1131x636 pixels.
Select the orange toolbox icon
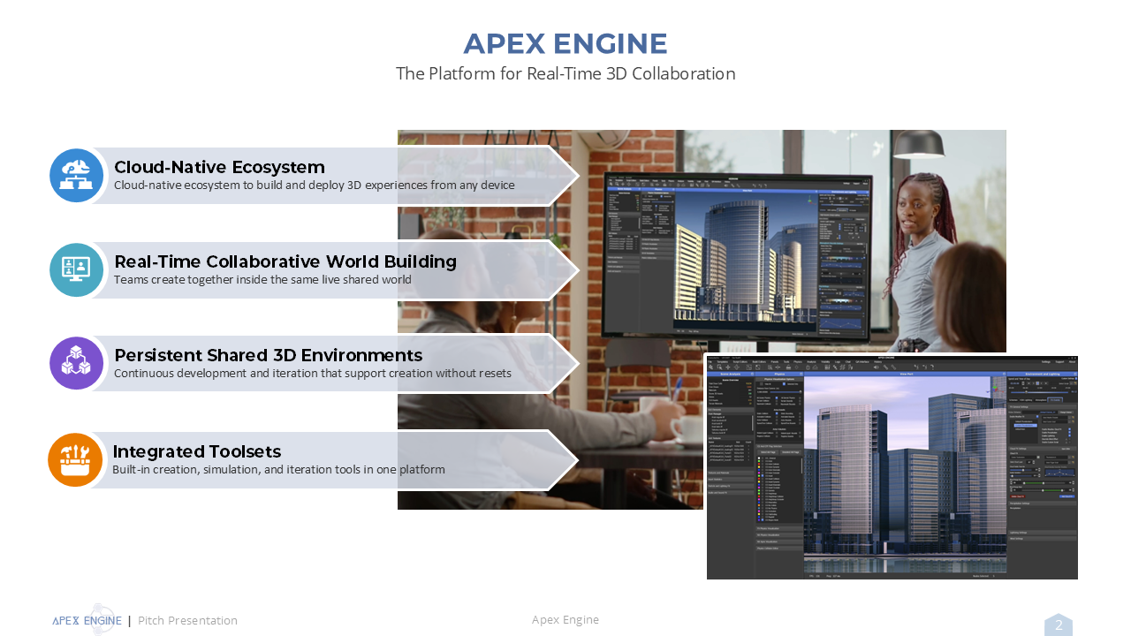(x=75, y=459)
